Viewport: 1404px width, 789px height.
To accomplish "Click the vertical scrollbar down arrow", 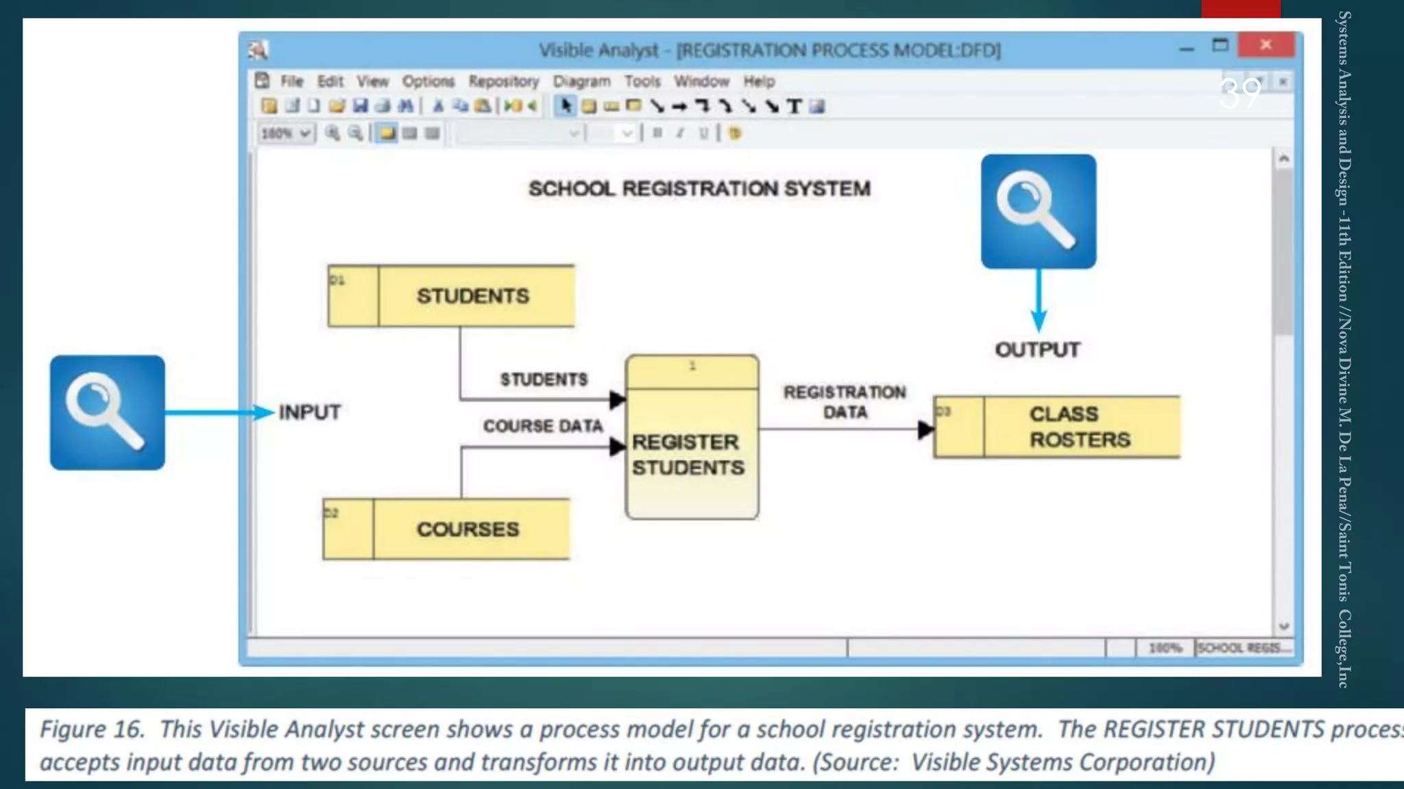I will pyautogui.click(x=1283, y=626).
